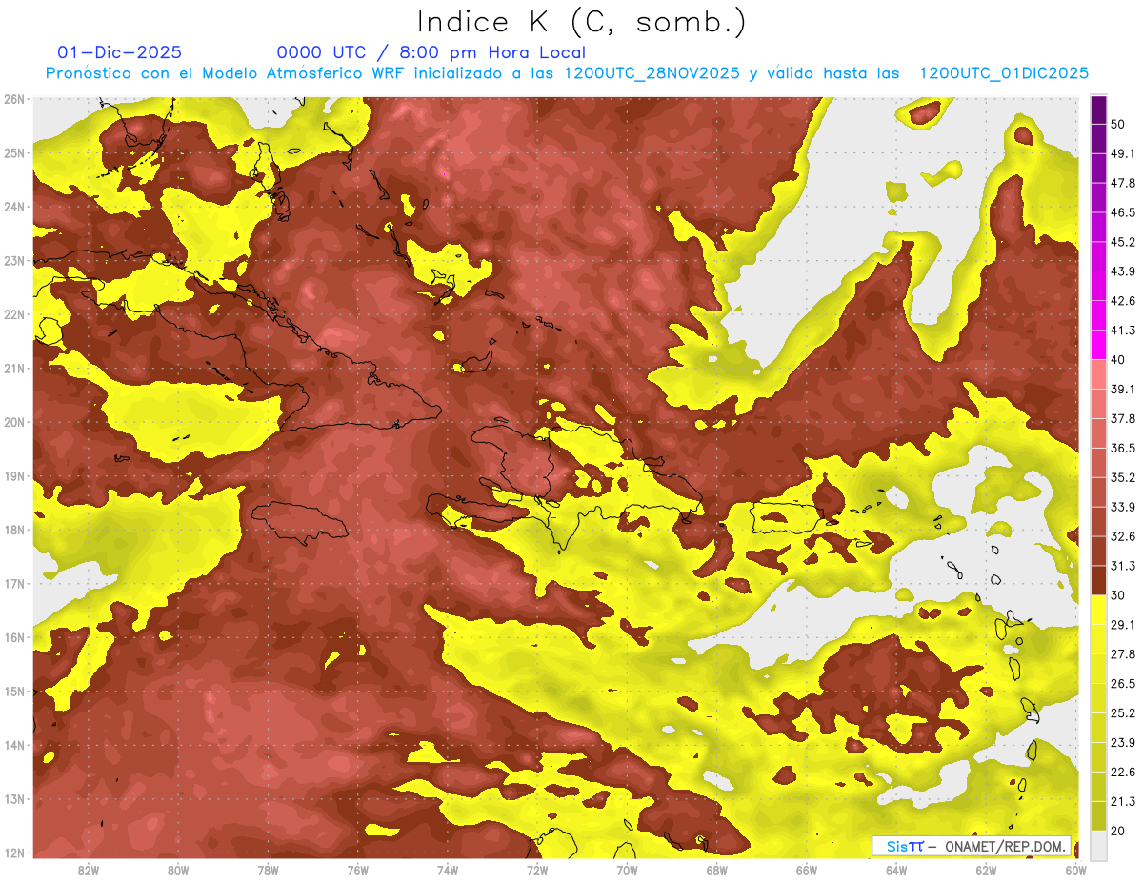Click the "22N" latitude label
This screenshot has width=1143, height=883.
tap(14, 313)
